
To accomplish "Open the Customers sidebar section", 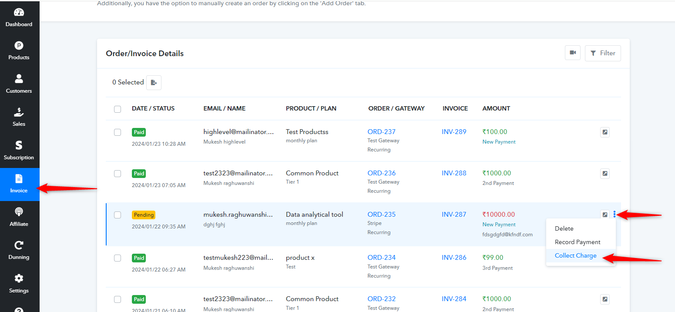I will (19, 84).
